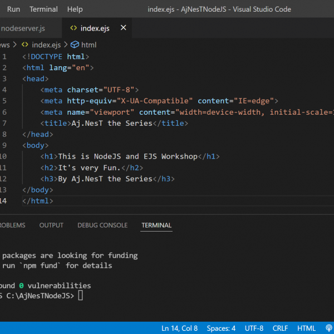
Task: Open the index.ejs breadcrumb file picker
Action: [x=46, y=45]
